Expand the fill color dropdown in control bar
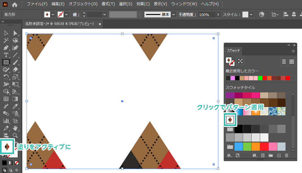 click(x=53, y=15)
